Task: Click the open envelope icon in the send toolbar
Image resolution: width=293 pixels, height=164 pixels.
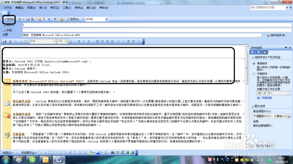Action: pyautogui.click(x=61, y=19)
